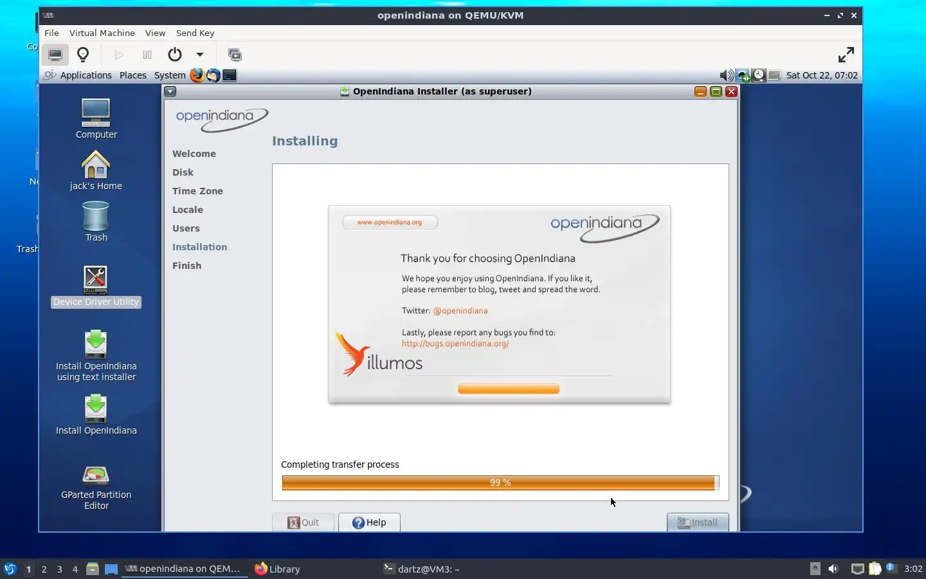Screen dimensions: 926x579
Task: Click the orange slideshow progress indicator
Action: point(509,389)
